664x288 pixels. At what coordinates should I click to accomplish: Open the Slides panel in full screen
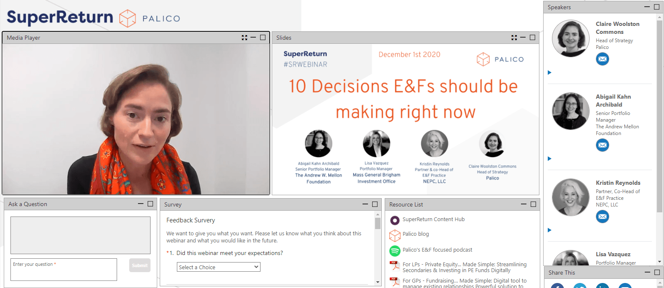point(514,38)
